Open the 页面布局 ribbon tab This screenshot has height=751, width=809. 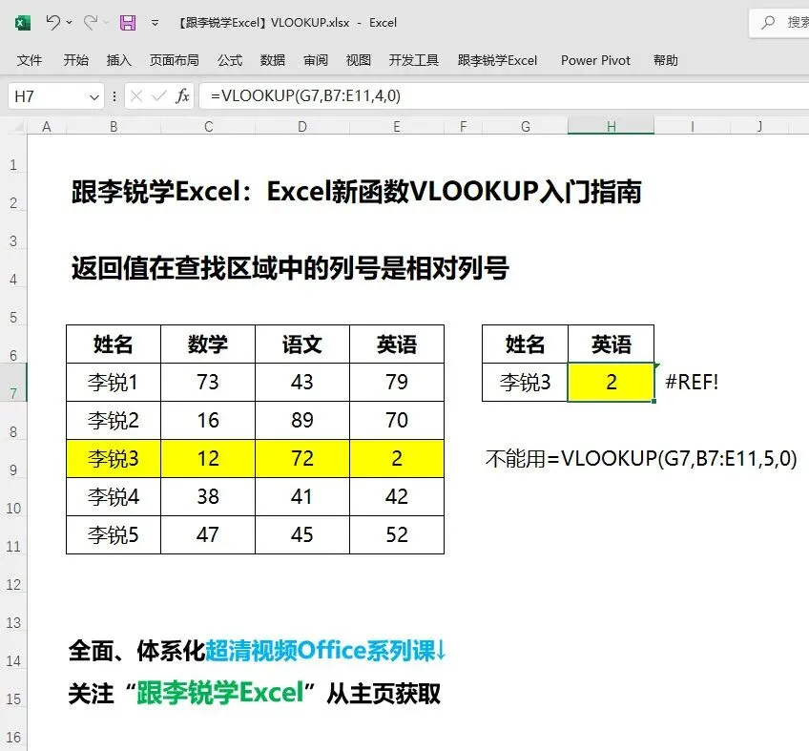(x=174, y=60)
